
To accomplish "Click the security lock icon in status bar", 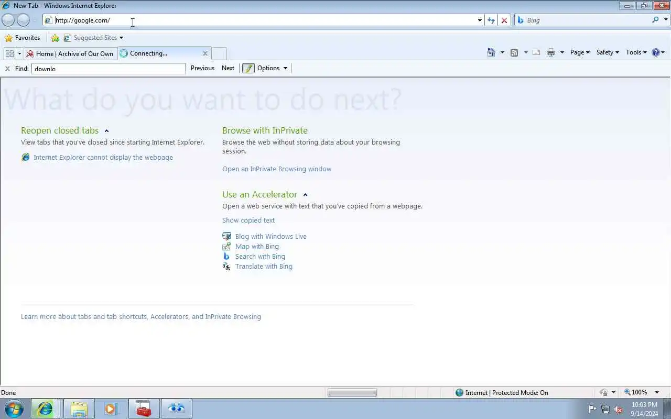I will 604,392.
